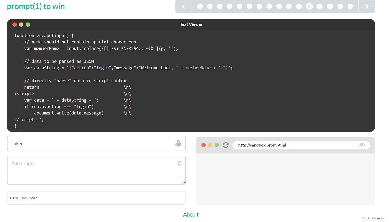Select the eighth level dot in pager
Image resolution: width=390 pixels, height=222 pixels.
[269, 6]
